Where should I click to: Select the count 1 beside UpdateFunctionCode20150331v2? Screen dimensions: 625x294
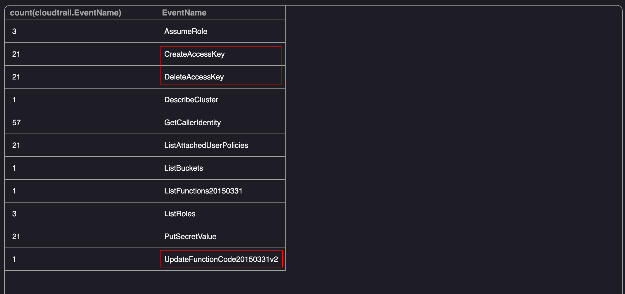click(x=14, y=260)
